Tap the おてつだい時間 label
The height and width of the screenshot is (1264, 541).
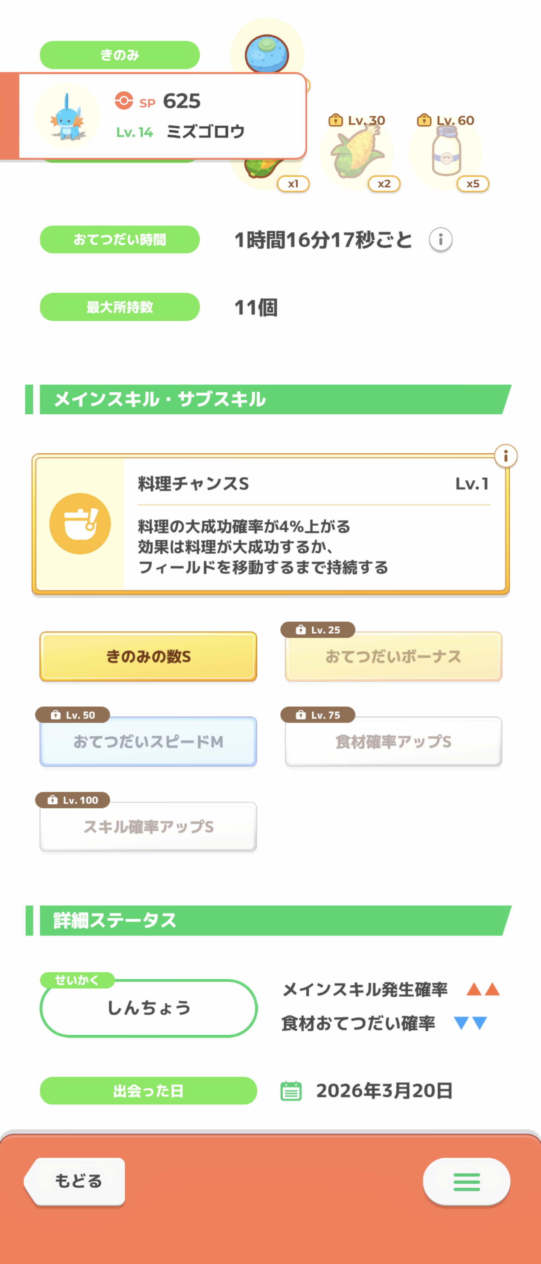tap(120, 240)
